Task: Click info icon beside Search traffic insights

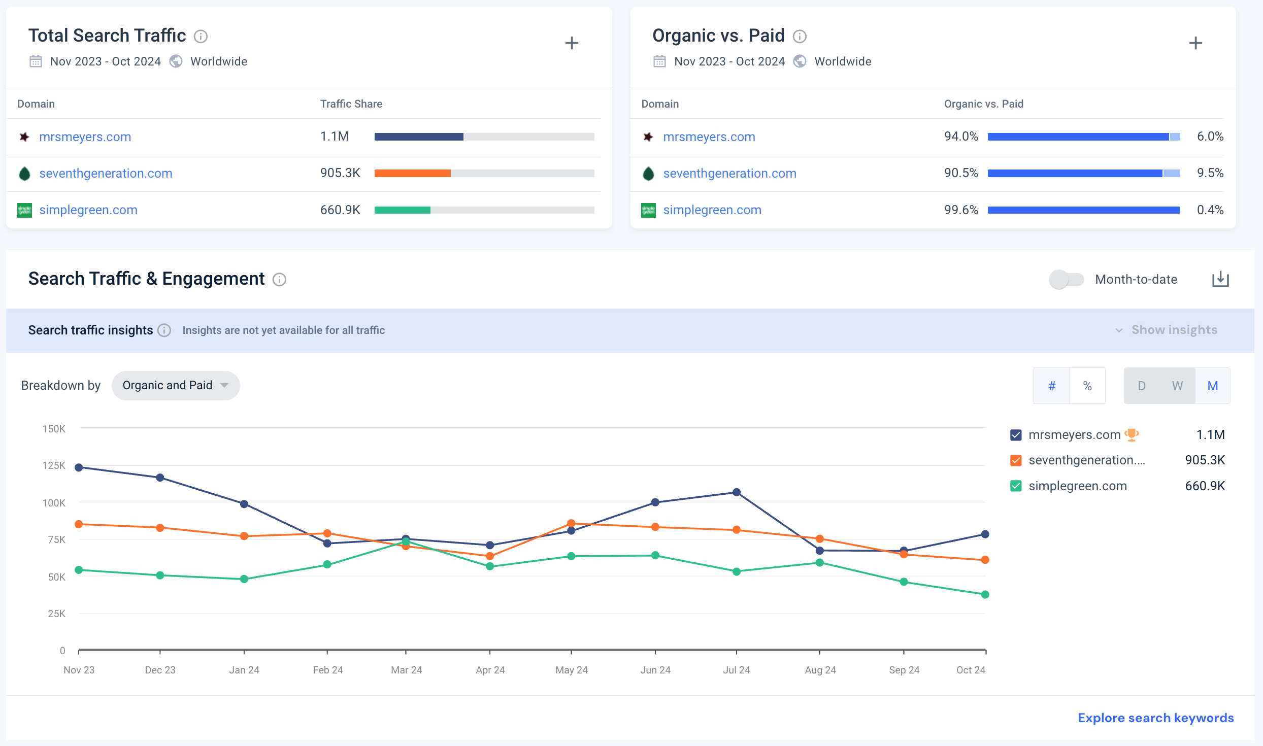Action: (164, 330)
